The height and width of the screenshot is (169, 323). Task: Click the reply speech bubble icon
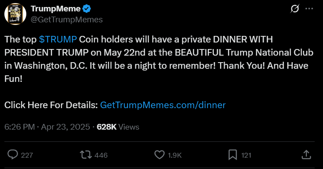coord(13,155)
